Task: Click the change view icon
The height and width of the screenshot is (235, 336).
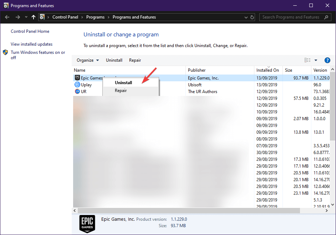Action: [x=307, y=60]
